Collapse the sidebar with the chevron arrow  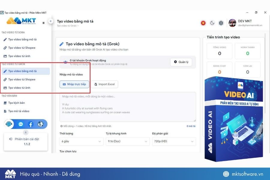tap(51, 22)
